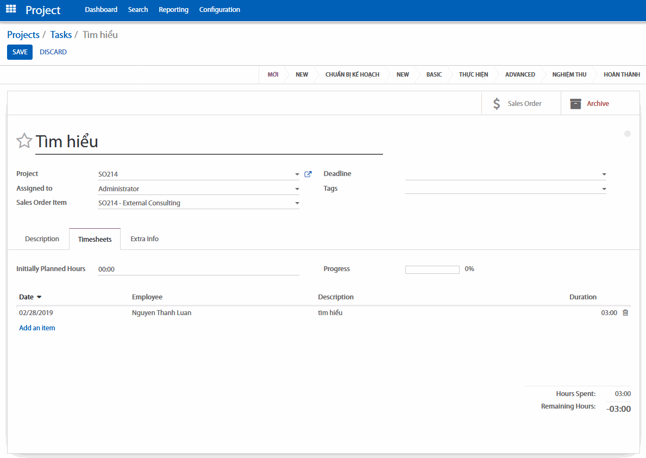
Task: Delete the timesheet row with trash icon
Action: pos(625,313)
